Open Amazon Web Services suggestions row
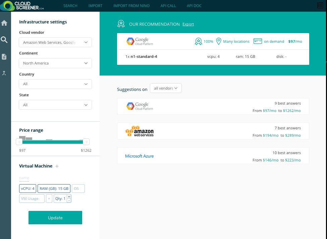 213,131
